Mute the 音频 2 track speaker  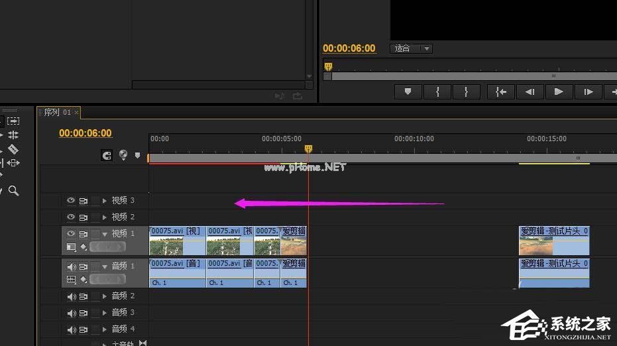pyautogui.click(x=72, y=296)
